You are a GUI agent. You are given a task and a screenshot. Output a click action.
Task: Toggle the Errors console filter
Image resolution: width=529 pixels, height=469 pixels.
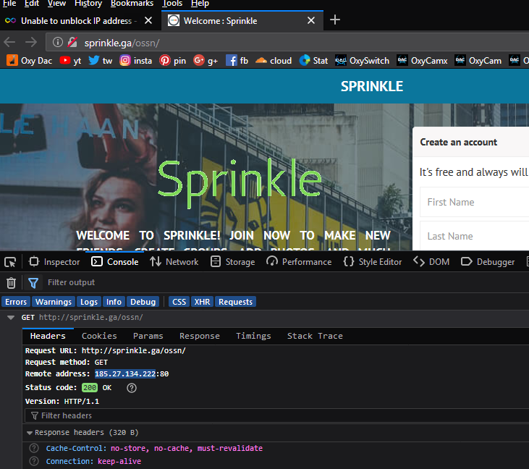tap(16, 302)
